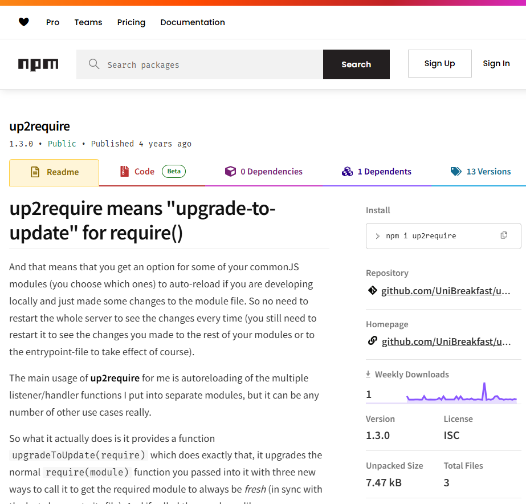Click the Install section heading
The height and width of the screenshot is (504, 526).
[378, 210]
